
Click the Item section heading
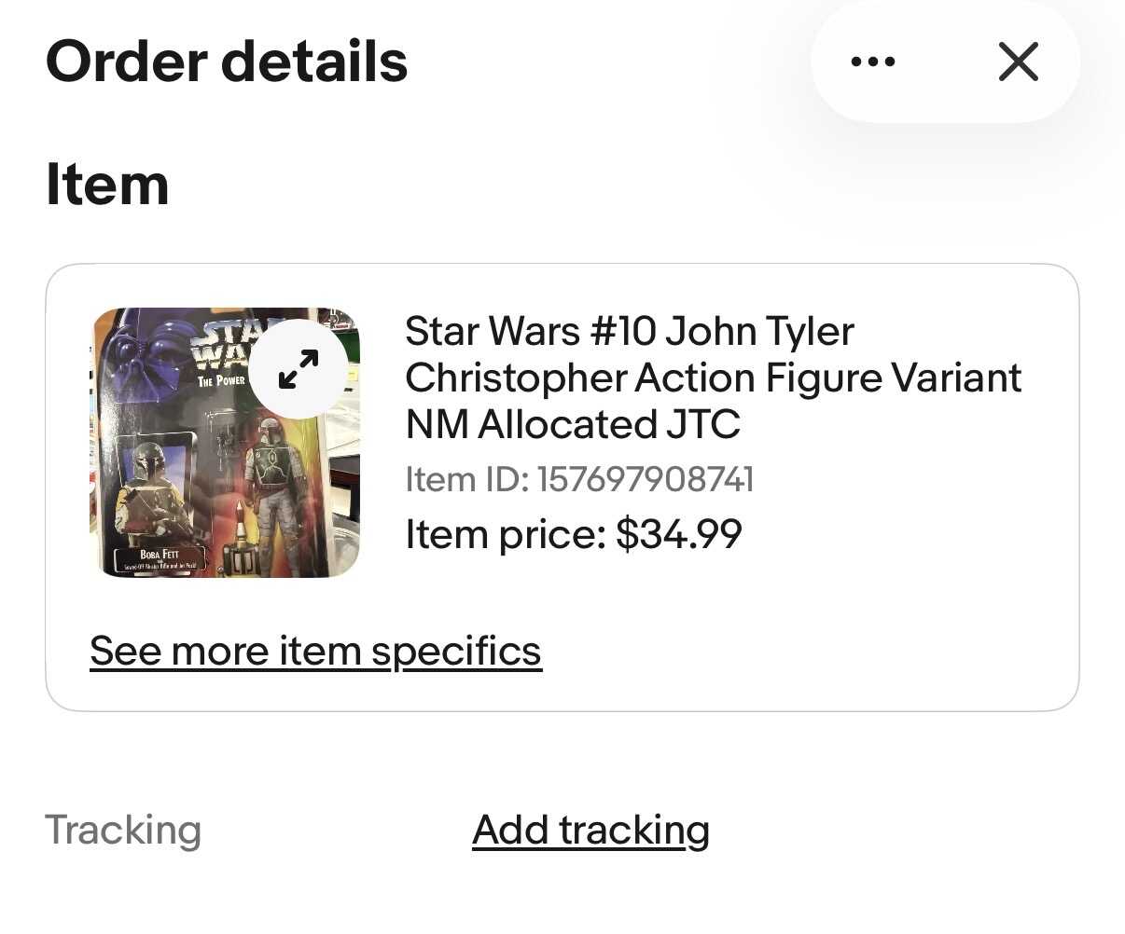point(107,184)
